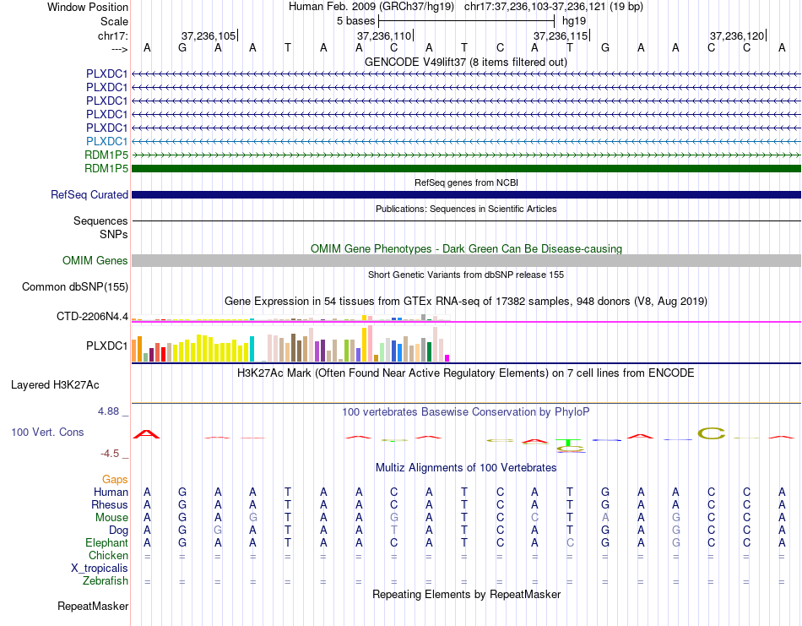Click the 5 bases scale bar
Viewport: 802px width, 626px height.
[466, 21]
